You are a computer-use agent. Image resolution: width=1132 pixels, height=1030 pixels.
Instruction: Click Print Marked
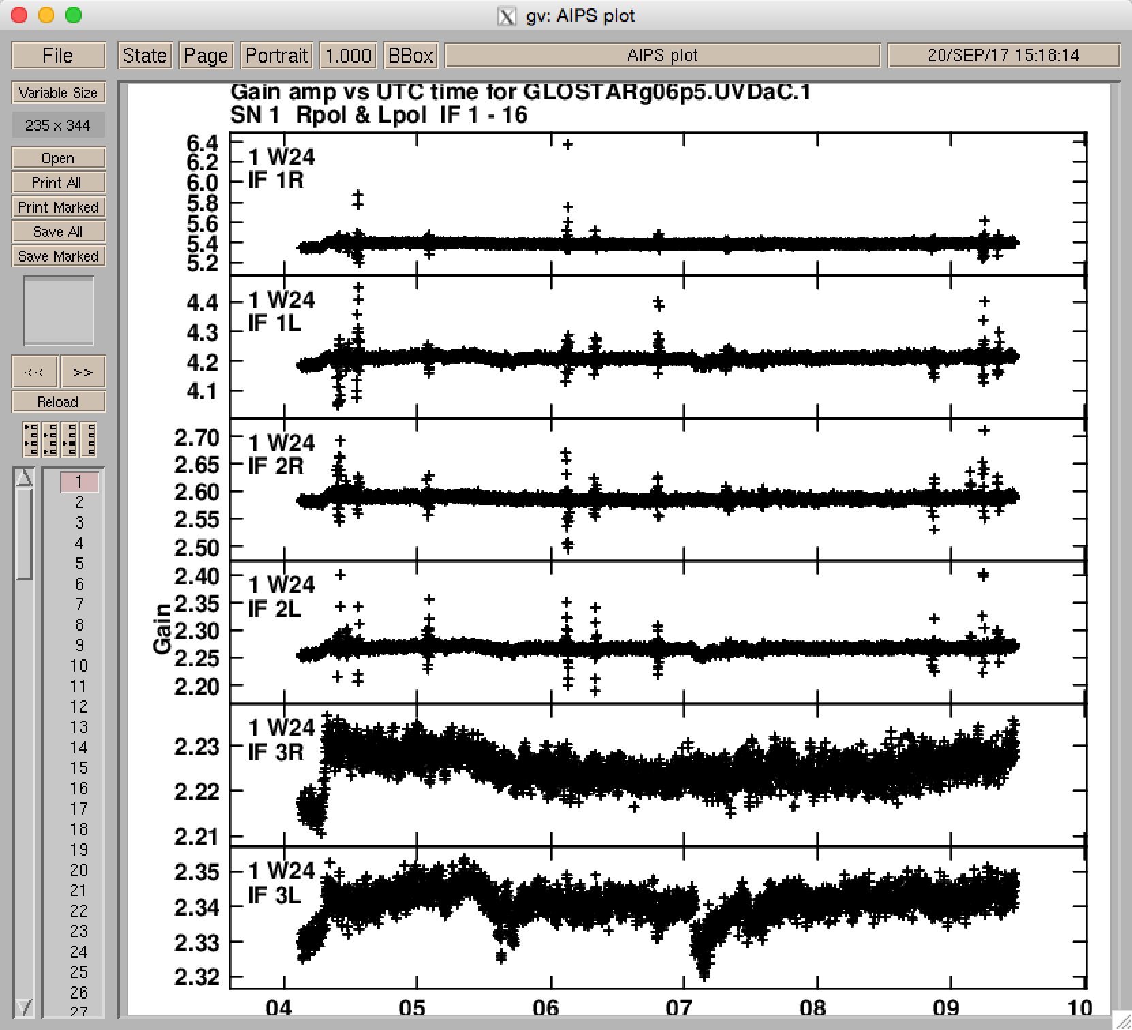(59, 207)
